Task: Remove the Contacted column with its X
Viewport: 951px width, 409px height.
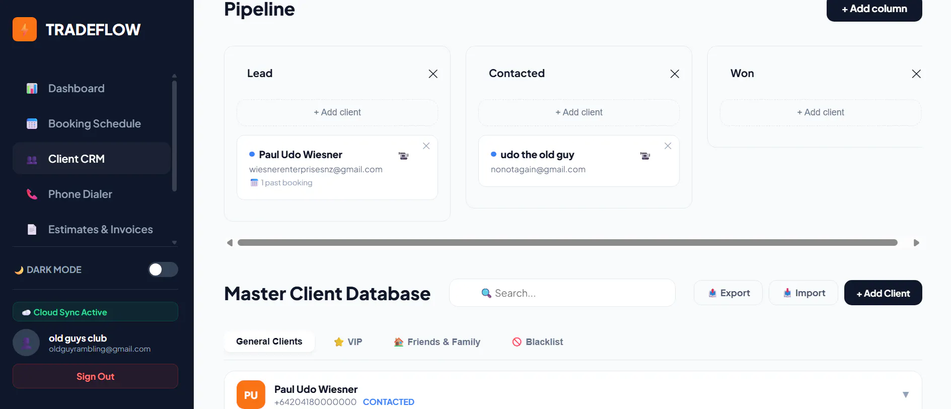Action: pyautogui.click(x=675, y=74)
